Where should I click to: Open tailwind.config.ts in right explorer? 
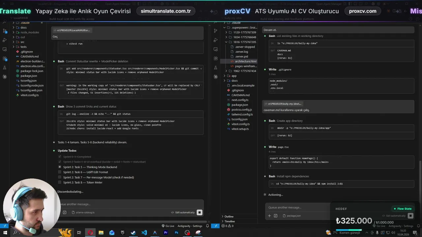242,114
